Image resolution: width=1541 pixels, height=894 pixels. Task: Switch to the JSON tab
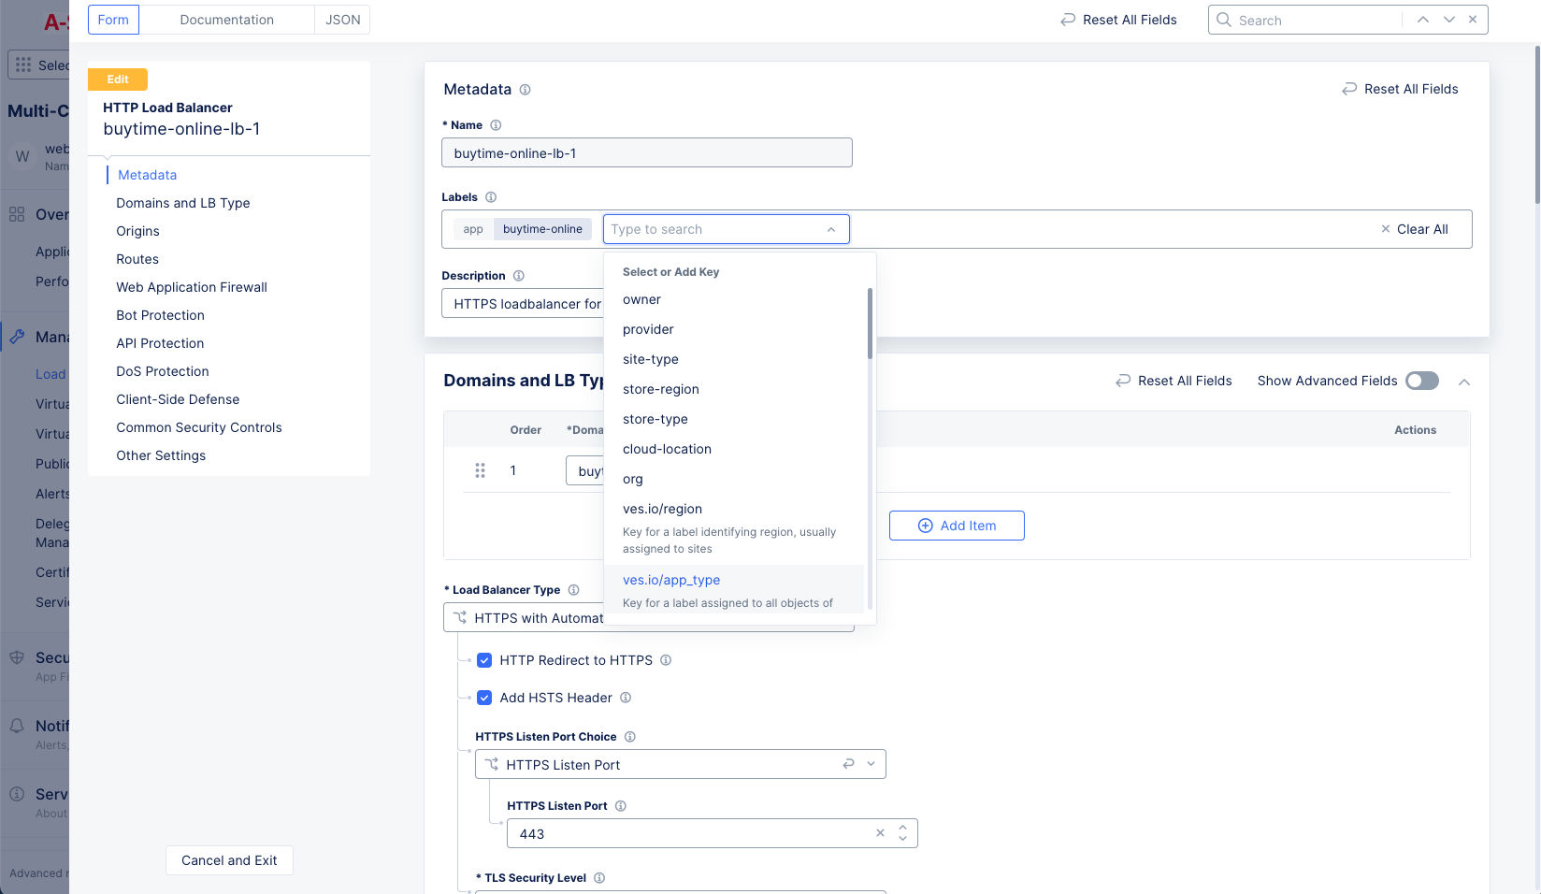(x=342, y=19)
